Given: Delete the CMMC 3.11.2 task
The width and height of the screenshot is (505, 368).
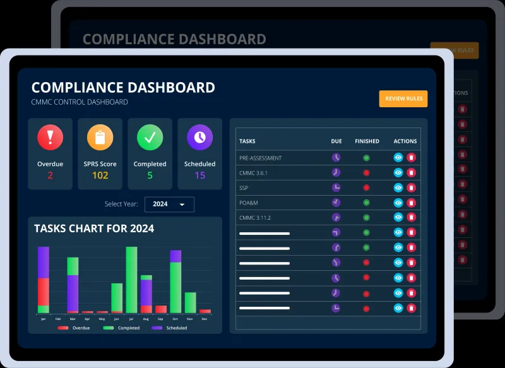Looking at the screenshot, I should click(411, 217).
